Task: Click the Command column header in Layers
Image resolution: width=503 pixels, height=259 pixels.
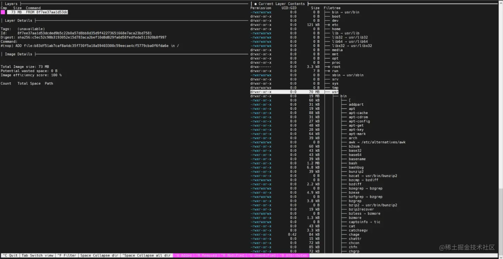Action: click(33, 8)
